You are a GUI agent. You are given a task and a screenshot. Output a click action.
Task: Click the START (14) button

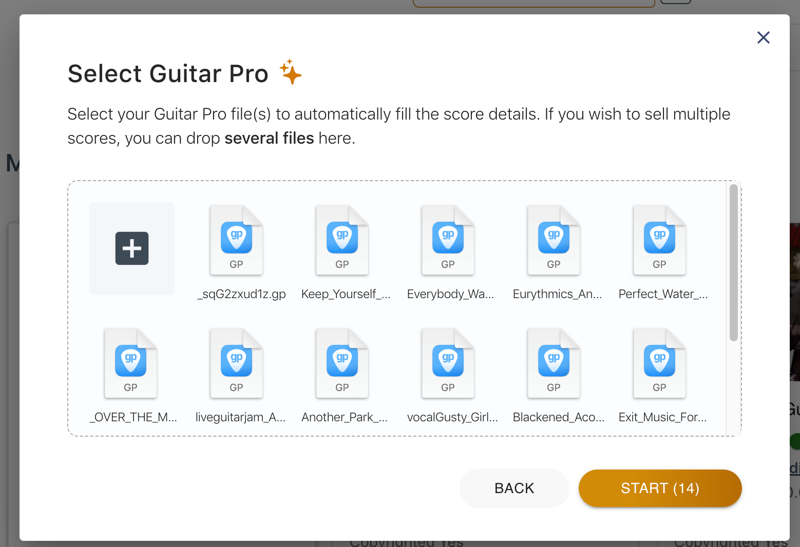(x=660, y=488)
